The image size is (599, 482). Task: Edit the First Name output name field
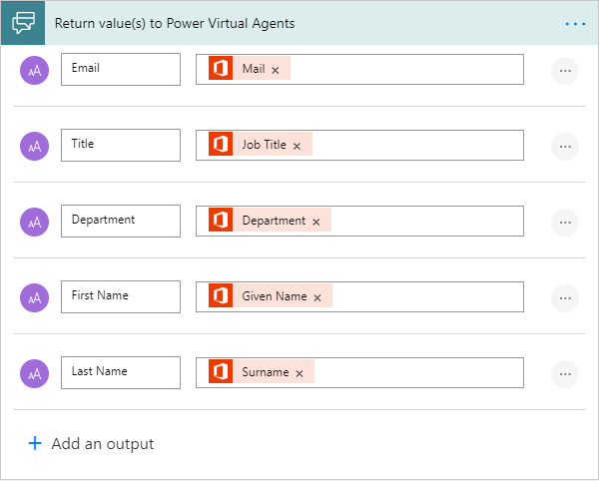(120, 296)
